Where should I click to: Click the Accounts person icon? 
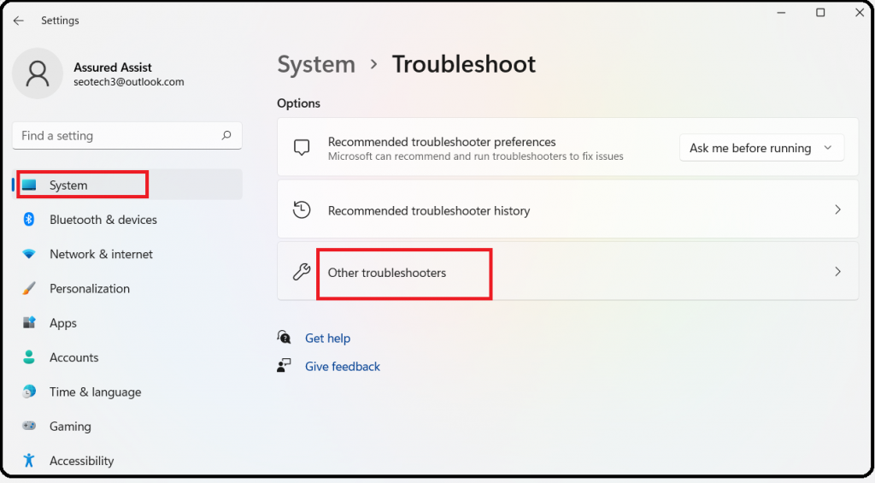[x=29, y=357]
